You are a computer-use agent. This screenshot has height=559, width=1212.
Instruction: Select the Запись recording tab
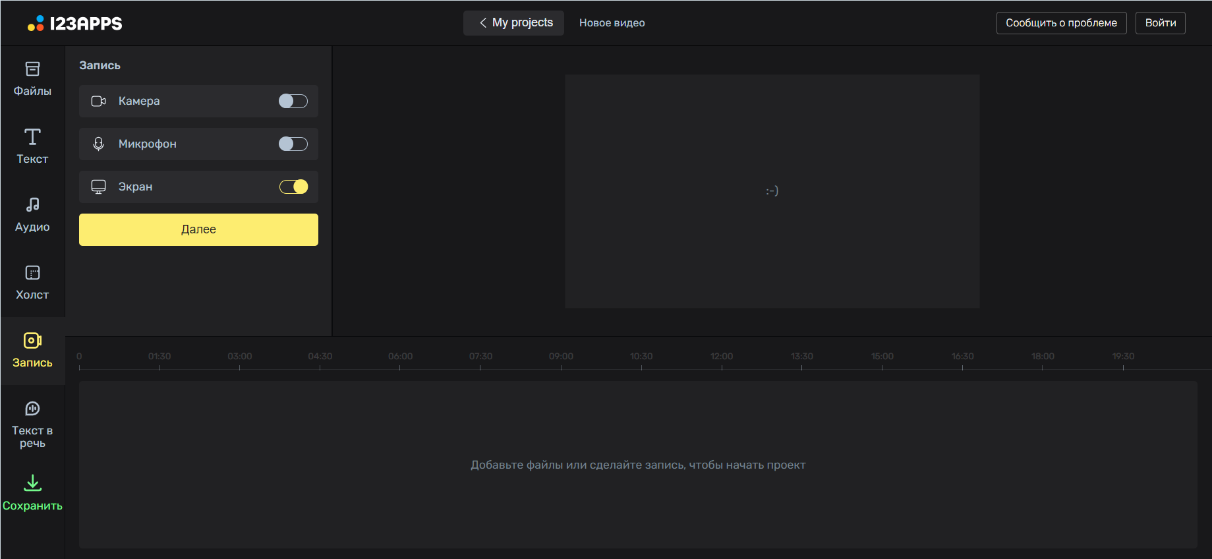pos(32,351)
